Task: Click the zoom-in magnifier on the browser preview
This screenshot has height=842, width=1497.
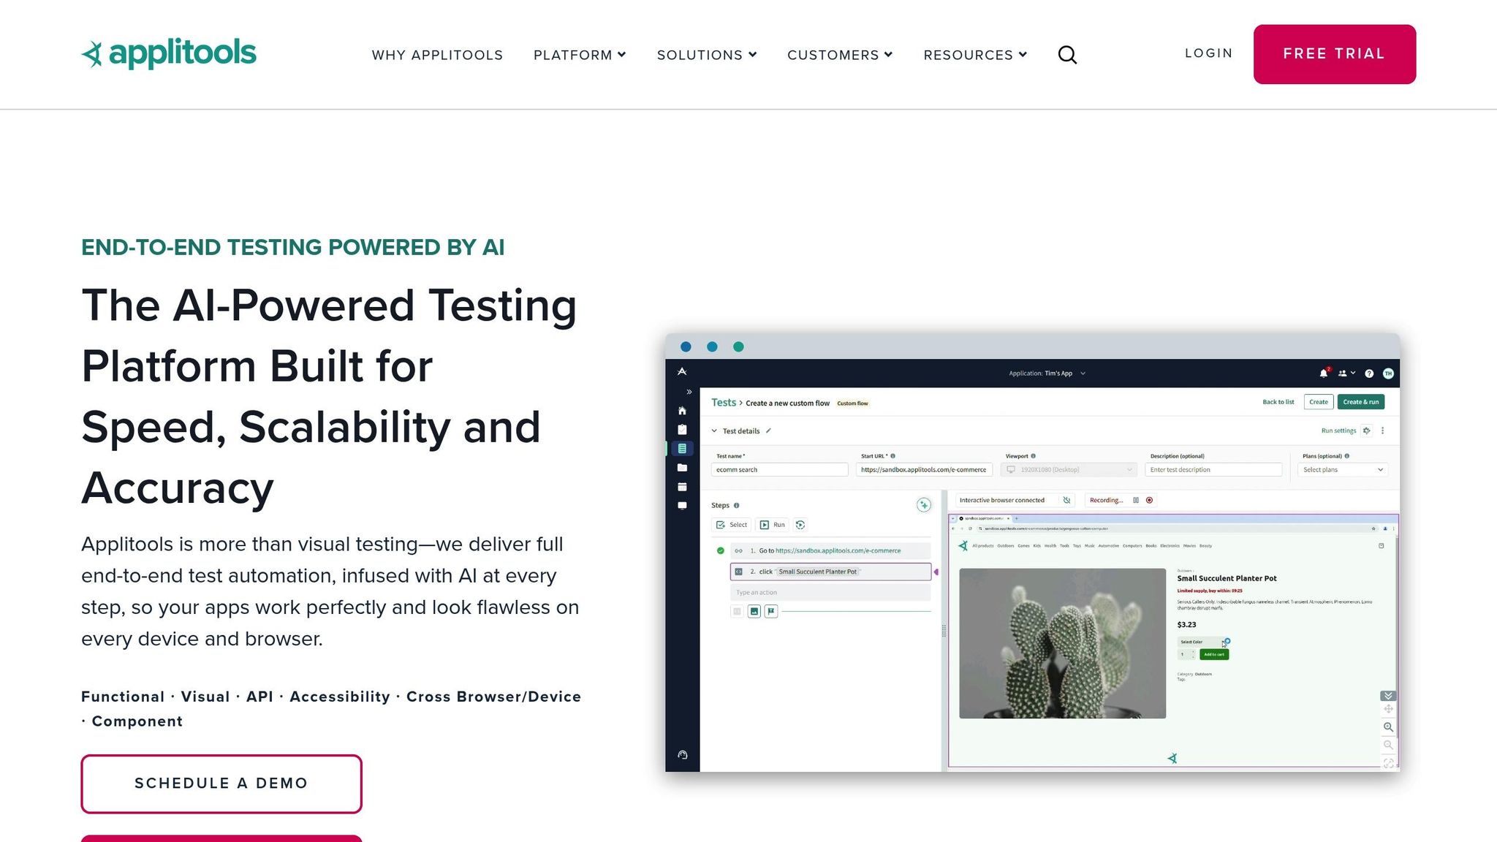Action: [x=1388, y=727]
